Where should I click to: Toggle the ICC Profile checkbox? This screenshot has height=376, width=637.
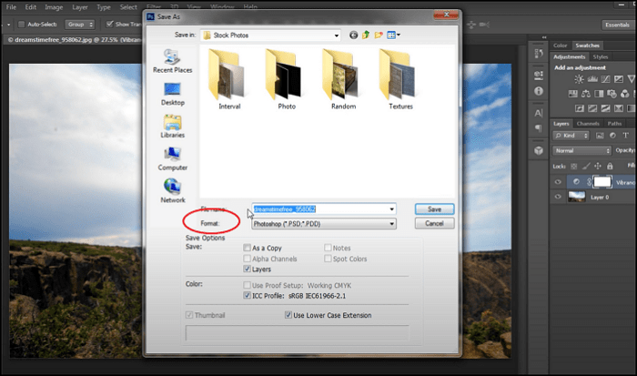[247, 296]
